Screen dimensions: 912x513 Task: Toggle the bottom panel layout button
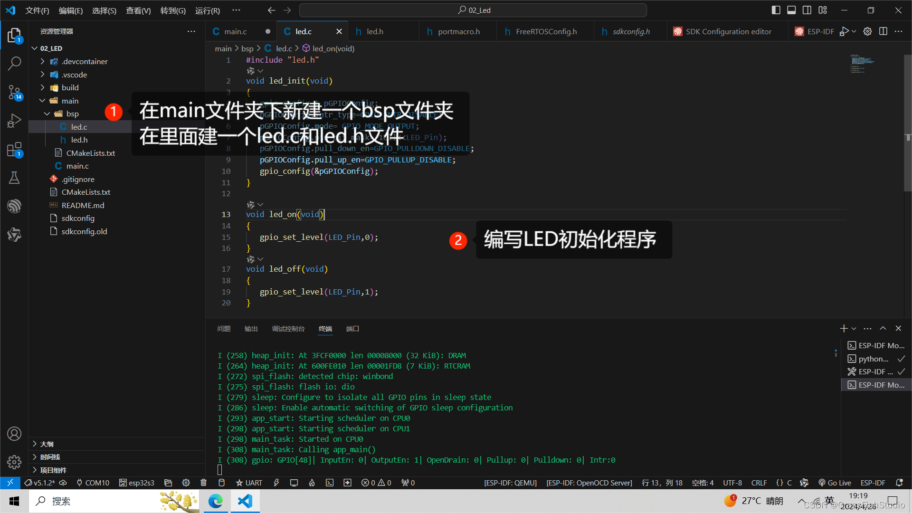click(x=791, y=10)
